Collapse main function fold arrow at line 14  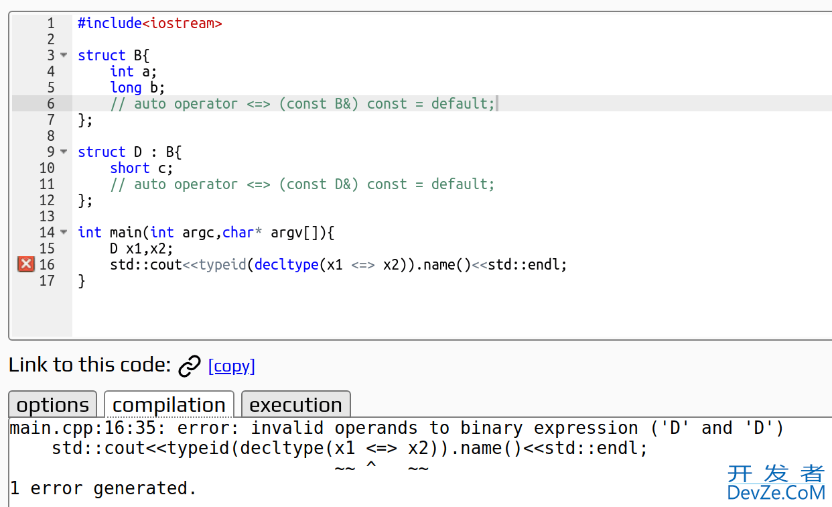click(64, 232)
